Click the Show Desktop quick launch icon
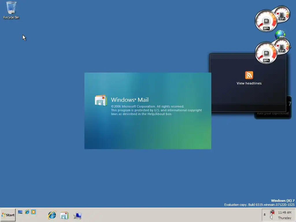This screenshot has width=296, height=222. [20, 212]
